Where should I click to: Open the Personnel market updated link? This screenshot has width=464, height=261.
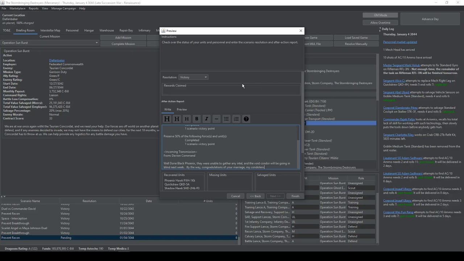pos(400,42)
